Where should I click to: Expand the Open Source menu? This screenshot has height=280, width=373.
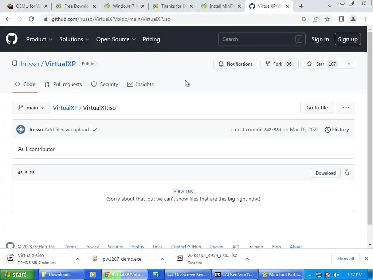[116, 39]
